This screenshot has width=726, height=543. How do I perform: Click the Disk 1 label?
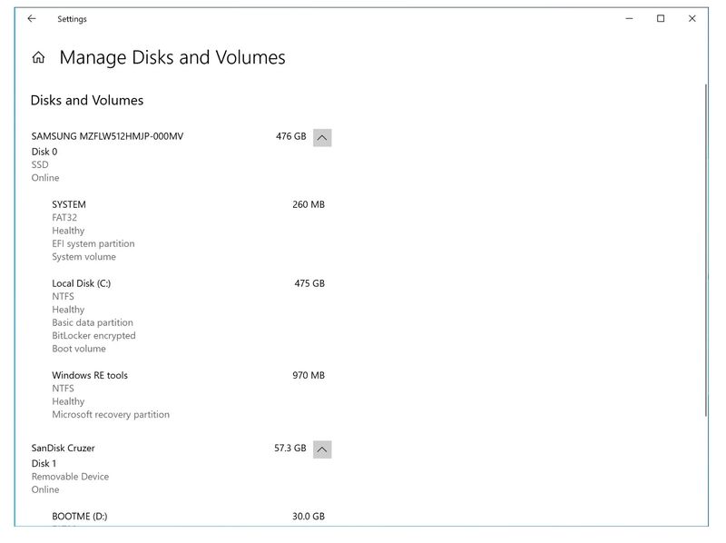coord(44,463)
